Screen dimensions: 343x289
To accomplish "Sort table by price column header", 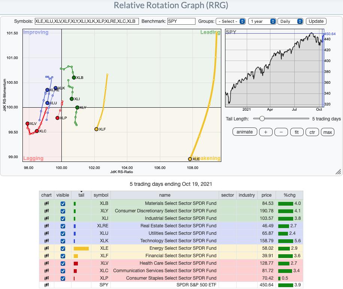I will [267, 195].
